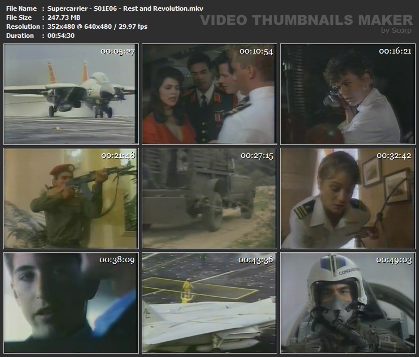Click the timestamp '00:21:48'

pyautogui.click(x=118, y=156)
